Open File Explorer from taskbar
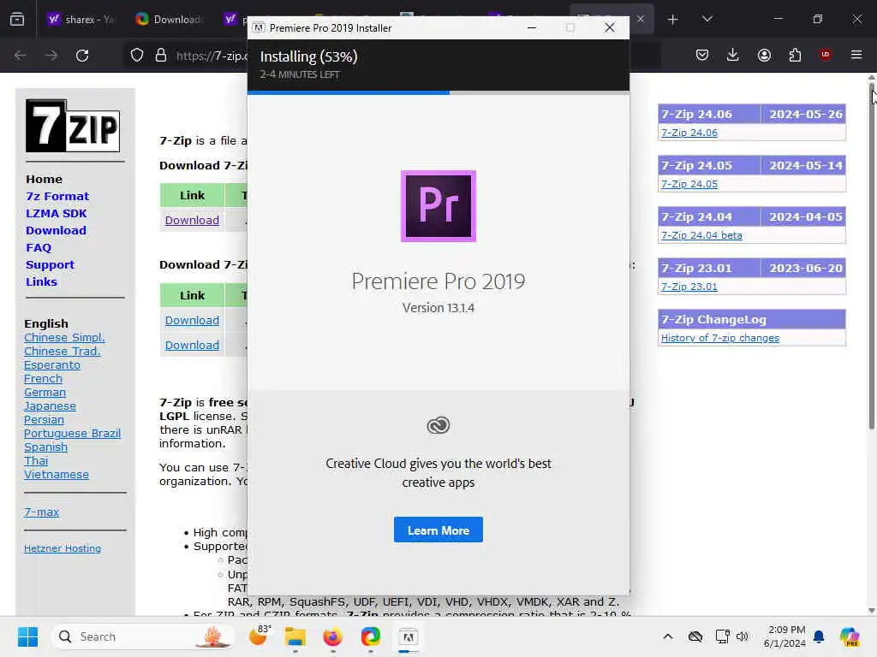 pos(295,636)
